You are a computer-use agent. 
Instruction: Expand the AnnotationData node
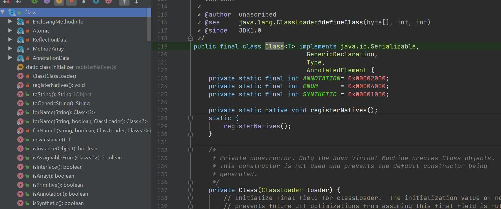coord(10,58)
